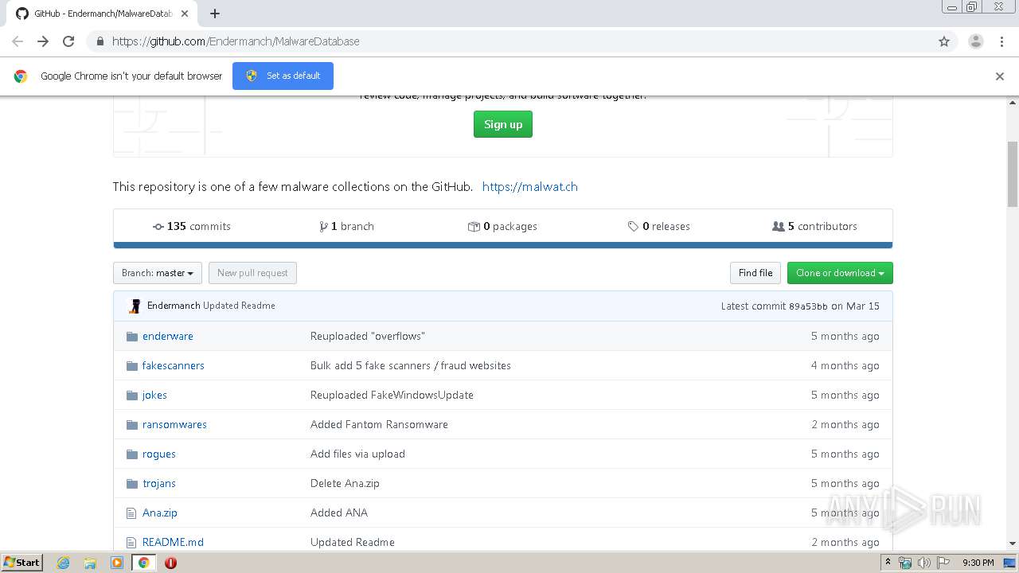This screenshot has width=1019, height=573.
Task: Show hidden tray icons arrow
Action: (x=888, y=563)
